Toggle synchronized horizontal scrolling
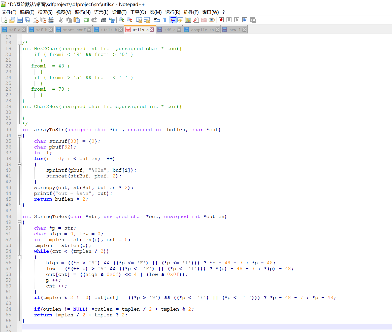This screenshot has height=332, width=392. 147,20
